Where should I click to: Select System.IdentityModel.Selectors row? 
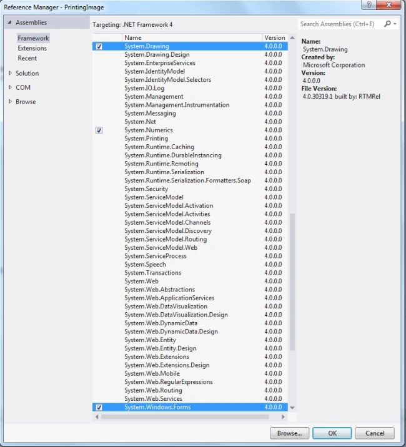[x=190, y=79]
